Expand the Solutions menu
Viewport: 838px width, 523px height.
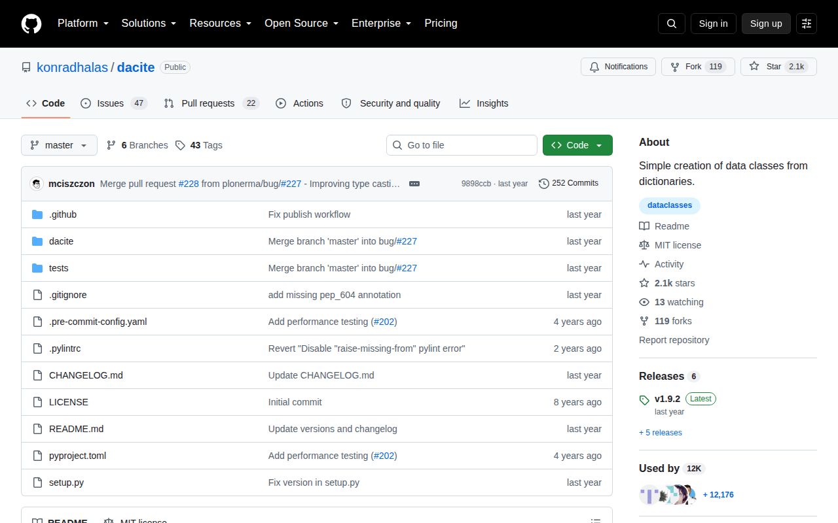[x=149, y=24]
